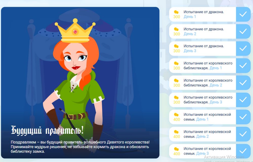Click the 300 coin icon for библиотекаря День 3

point(176,98)
